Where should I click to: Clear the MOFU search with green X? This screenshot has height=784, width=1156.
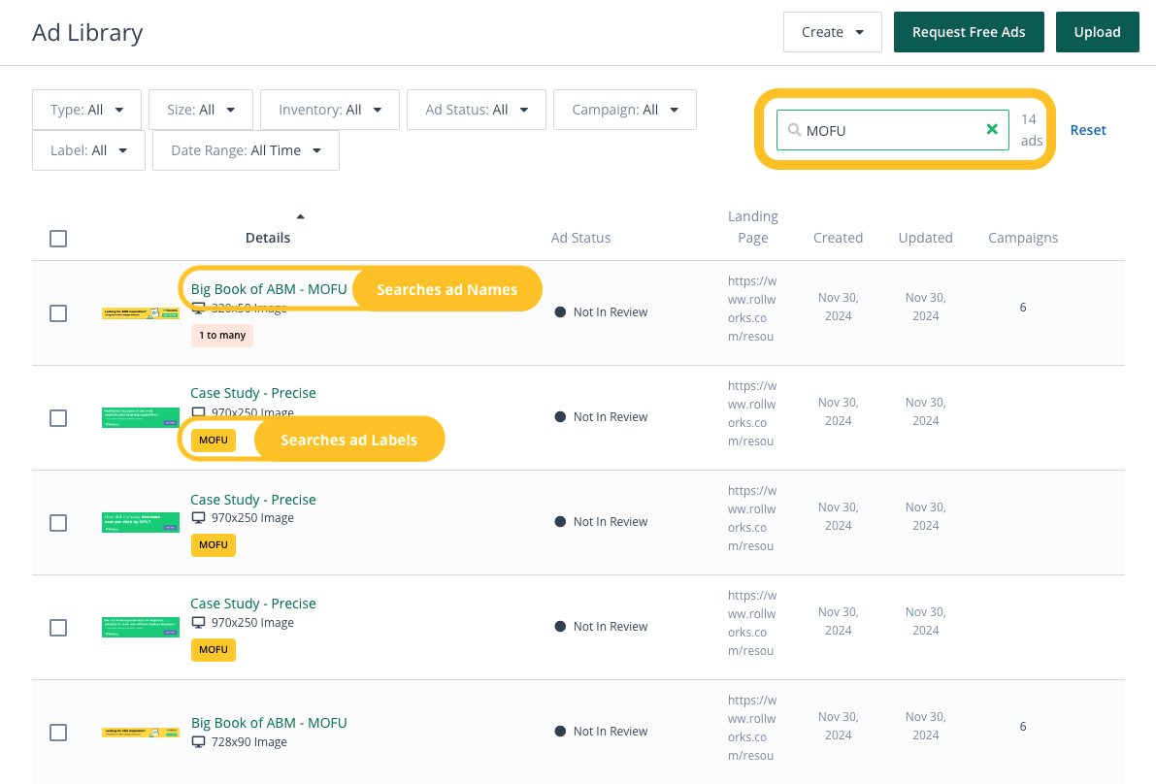[992, 130]
